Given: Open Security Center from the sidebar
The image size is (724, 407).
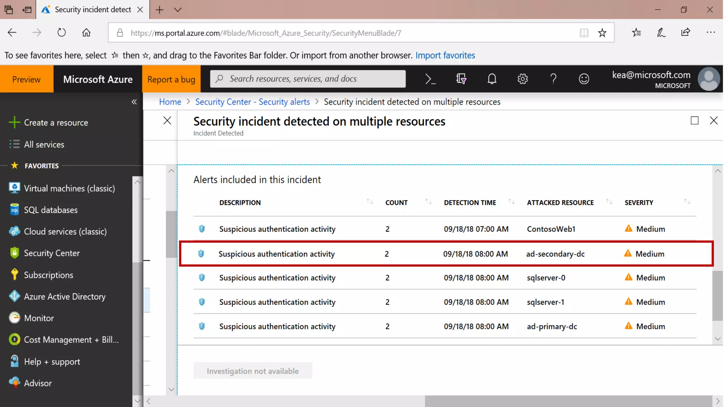Looking at the screenshot, I should [52, 253].
